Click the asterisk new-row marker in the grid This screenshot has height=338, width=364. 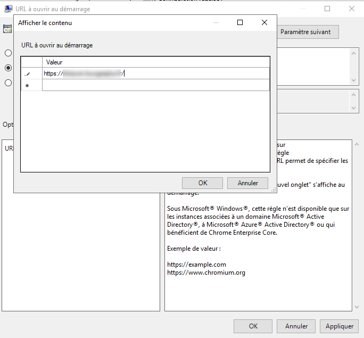point(27,85)
